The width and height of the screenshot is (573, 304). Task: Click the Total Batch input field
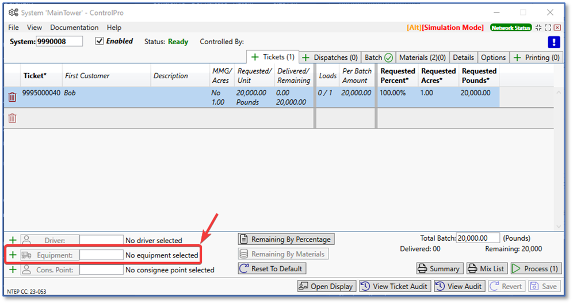[478, 238]
